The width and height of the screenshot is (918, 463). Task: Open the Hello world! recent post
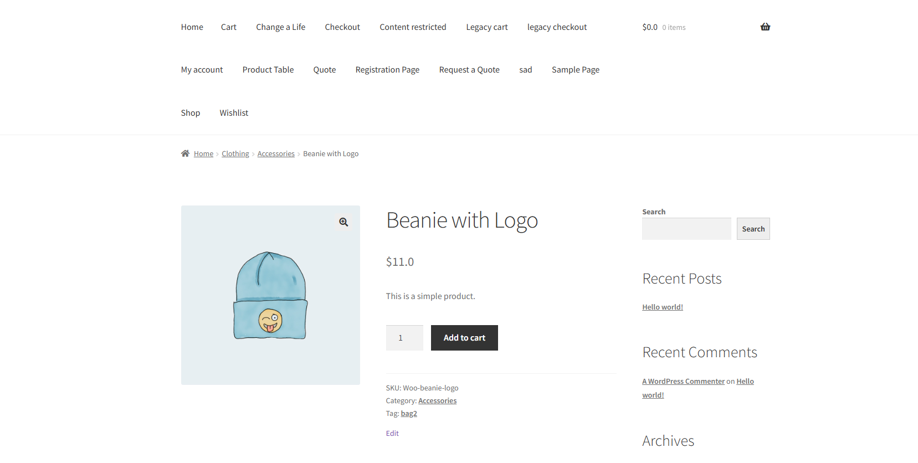coord(662,307)
